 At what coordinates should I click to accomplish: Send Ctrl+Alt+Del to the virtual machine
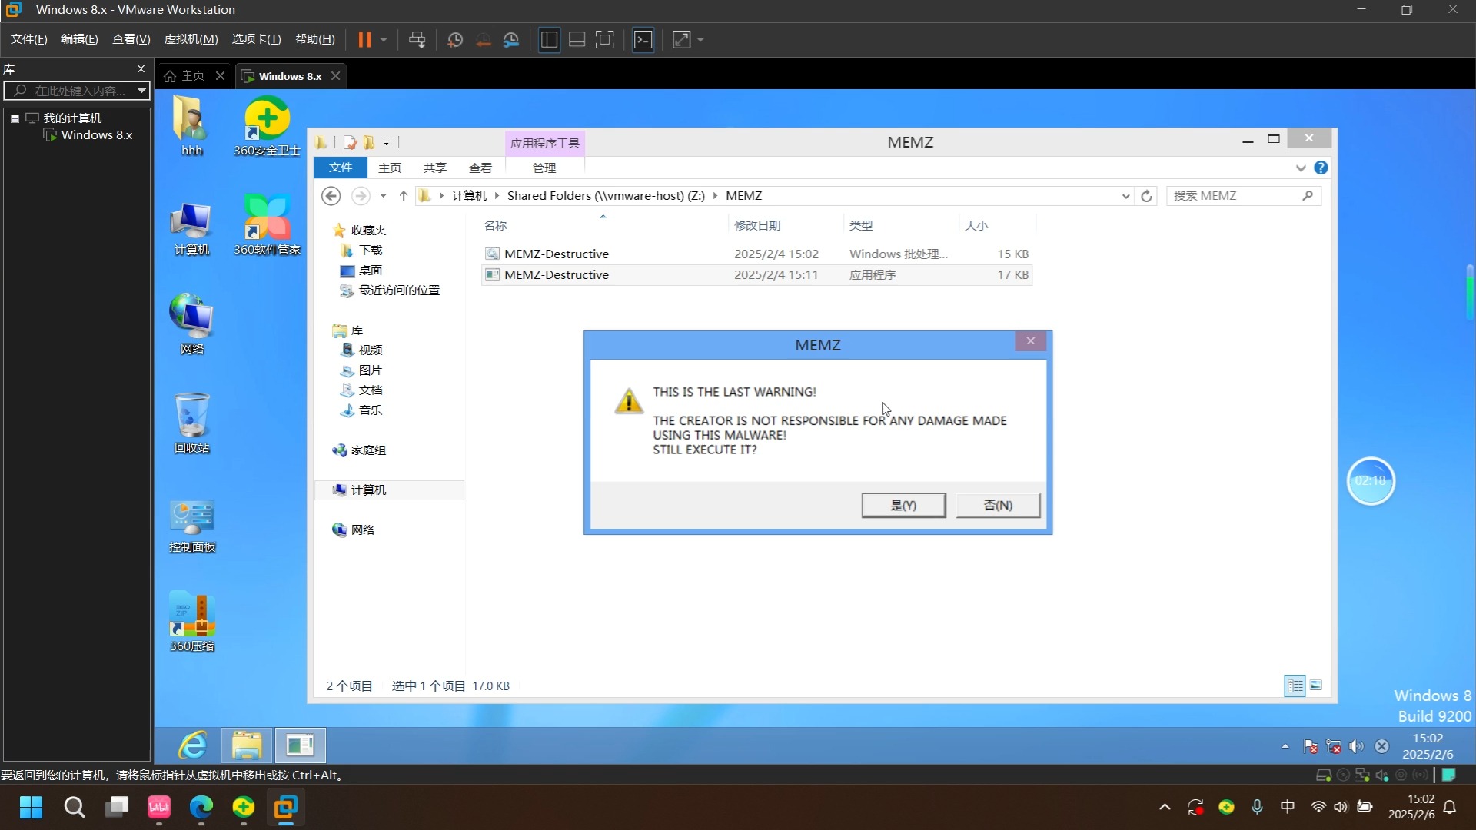[417, 39]
